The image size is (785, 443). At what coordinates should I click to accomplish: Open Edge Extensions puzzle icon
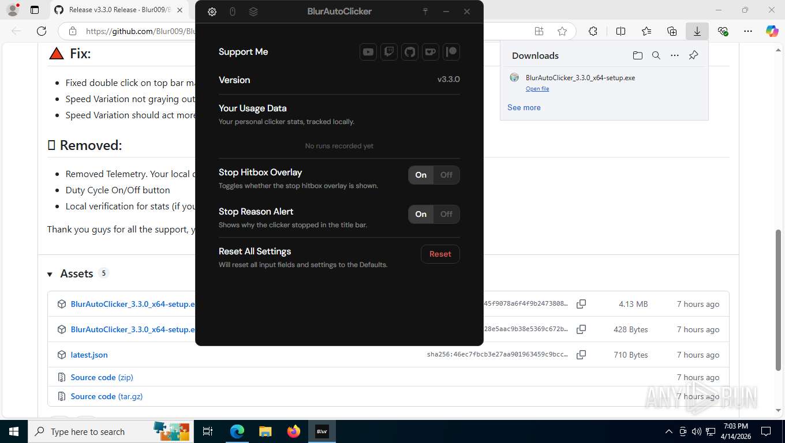pyautogui.click(x=593, y=31)
